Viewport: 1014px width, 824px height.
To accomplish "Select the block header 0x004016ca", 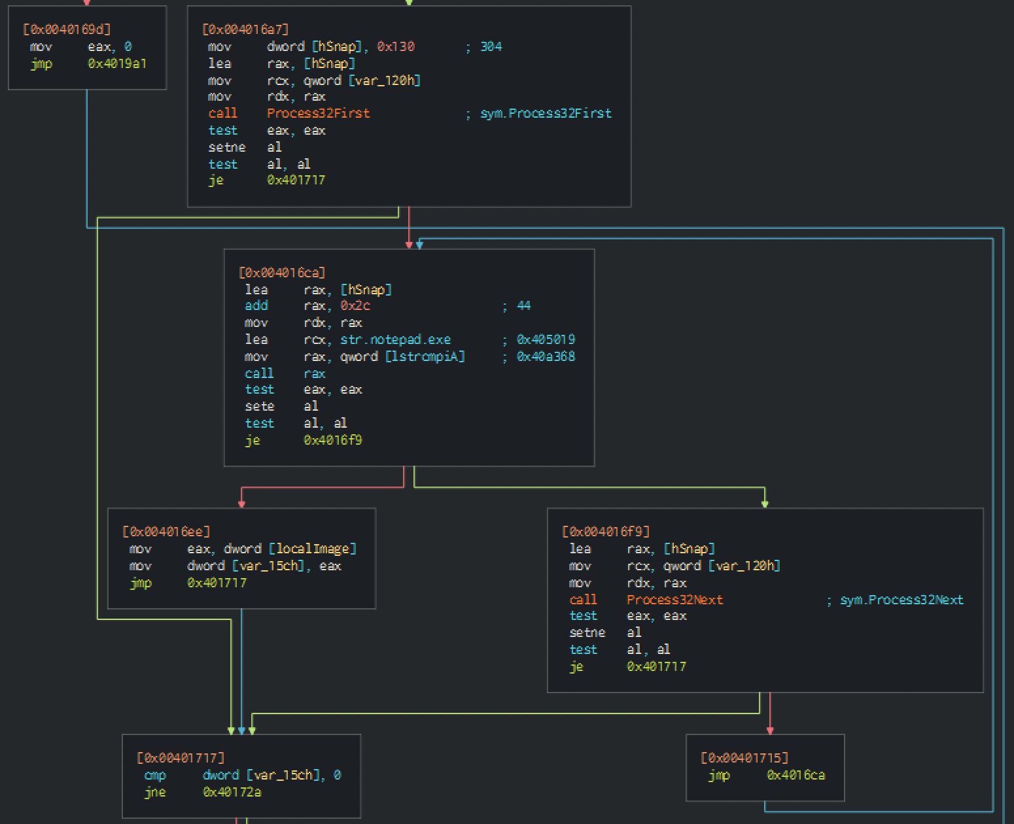I will tap(282, 273).
